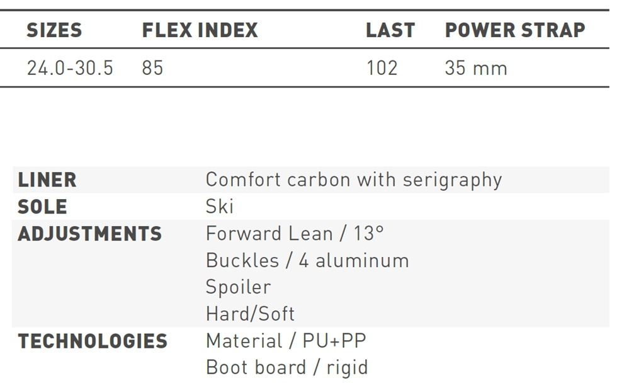Select the 35 mm power strap value
This screenshot has width=629, height=383.
point(476,68)
